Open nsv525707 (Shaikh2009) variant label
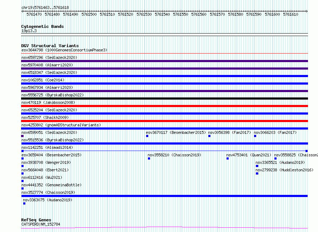This screenshot has width=318, height=232. pos(45,117)
